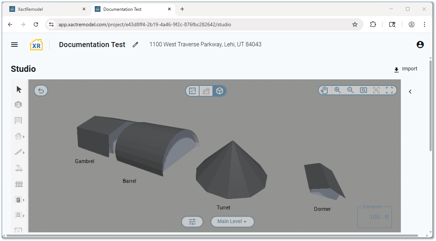The width and height of the screenshot is (436, 241).
Task: Open the view settings sliders button
Action: click(192, 222)
